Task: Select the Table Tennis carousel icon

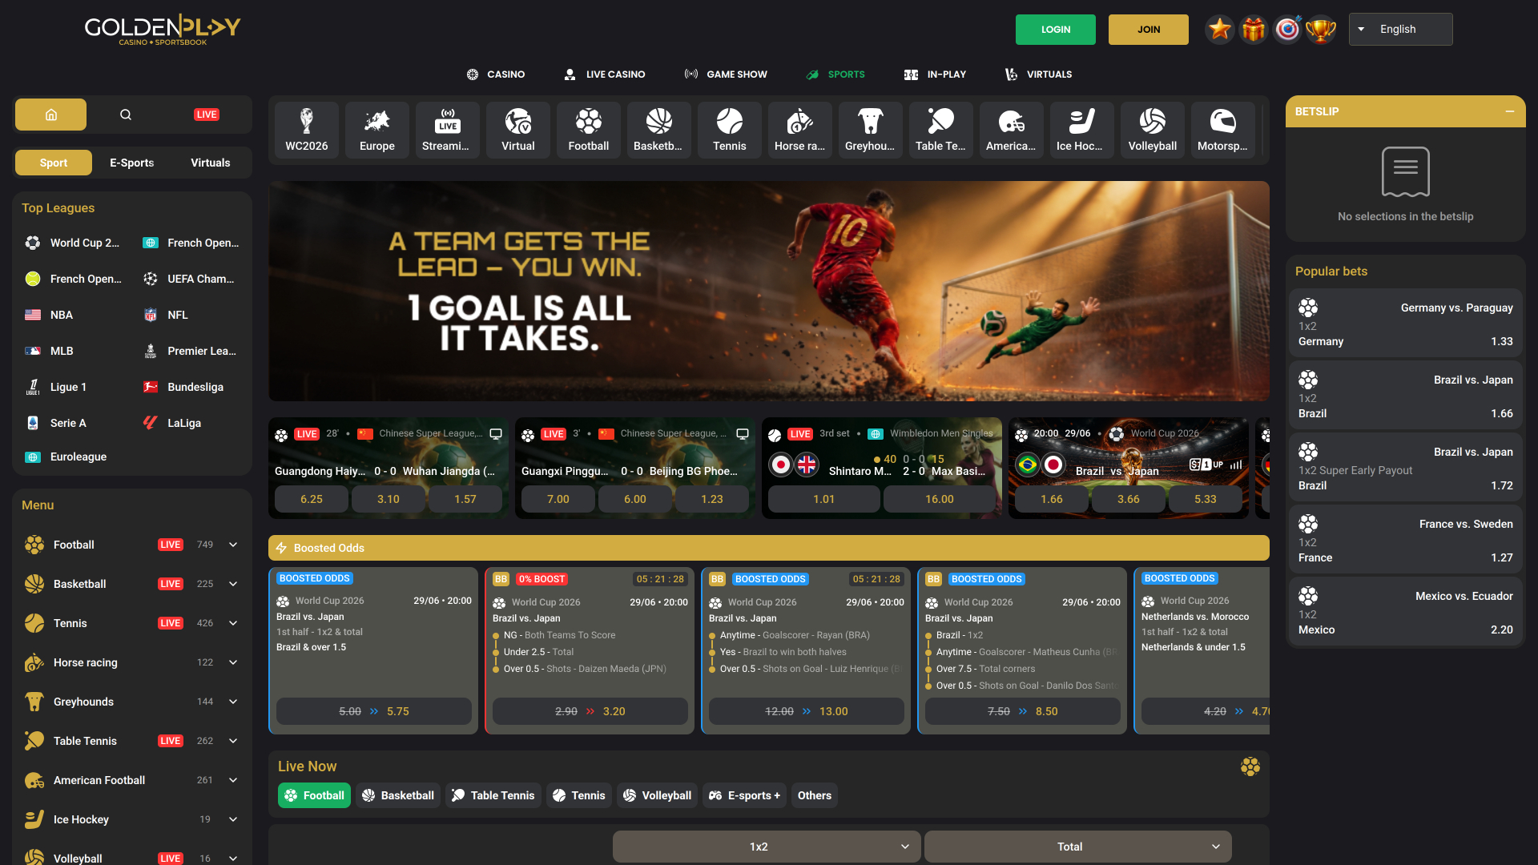Action: click(x=941, y=130)
